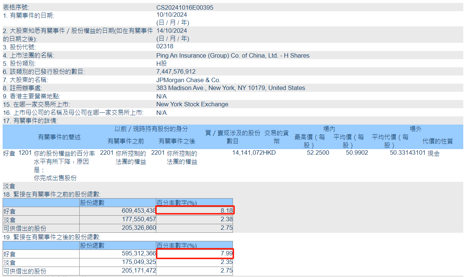Click the post-event short position total 175,049,325

point(139,262)
